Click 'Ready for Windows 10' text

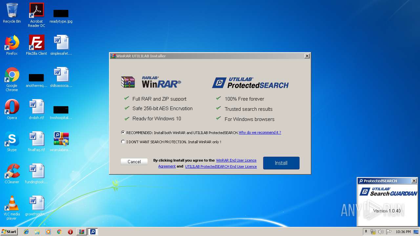tap(157, 119)
